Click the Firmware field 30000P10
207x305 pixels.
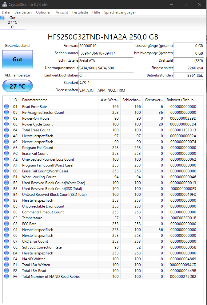[x=106, y=46]
